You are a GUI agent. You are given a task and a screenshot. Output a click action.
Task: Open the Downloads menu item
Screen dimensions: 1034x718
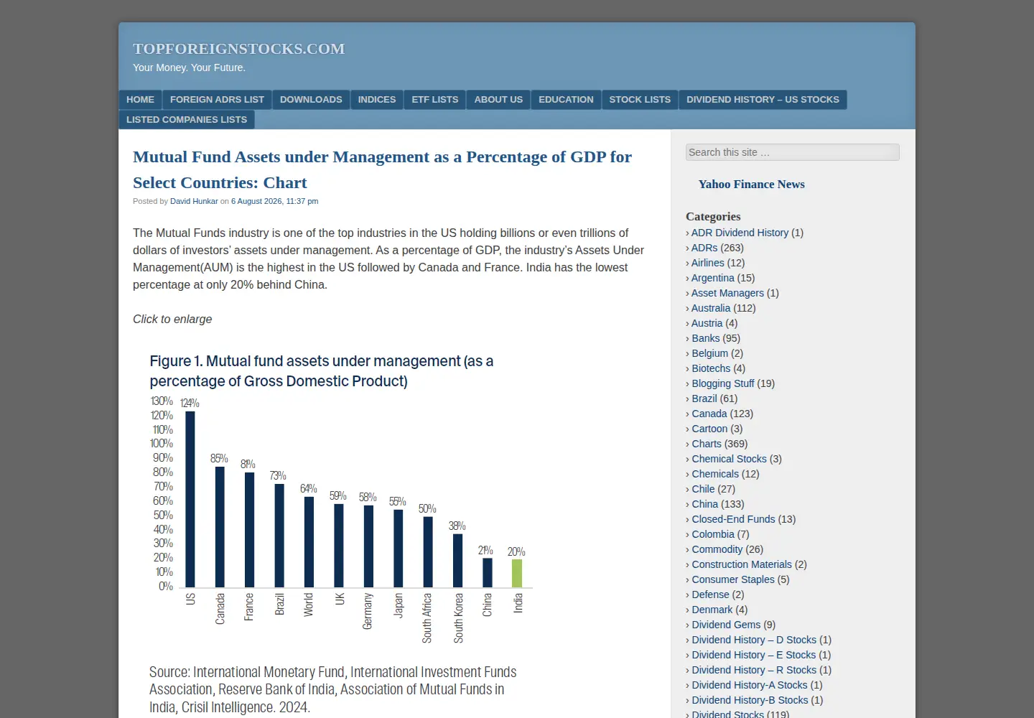click(311, 100)
